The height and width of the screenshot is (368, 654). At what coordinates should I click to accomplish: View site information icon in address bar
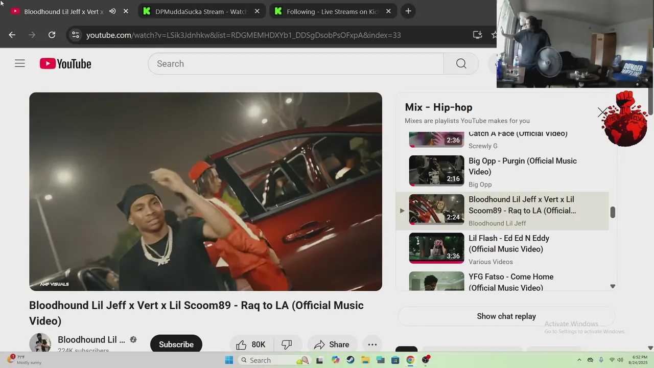(x=76, y=35)
